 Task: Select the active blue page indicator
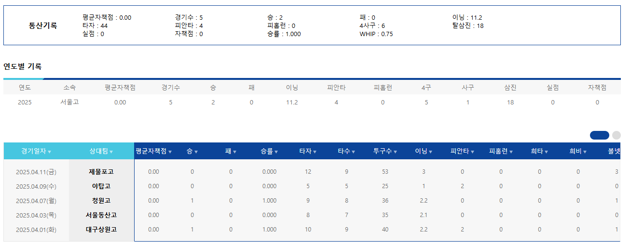pyautogui.click(x=599, y=135)
